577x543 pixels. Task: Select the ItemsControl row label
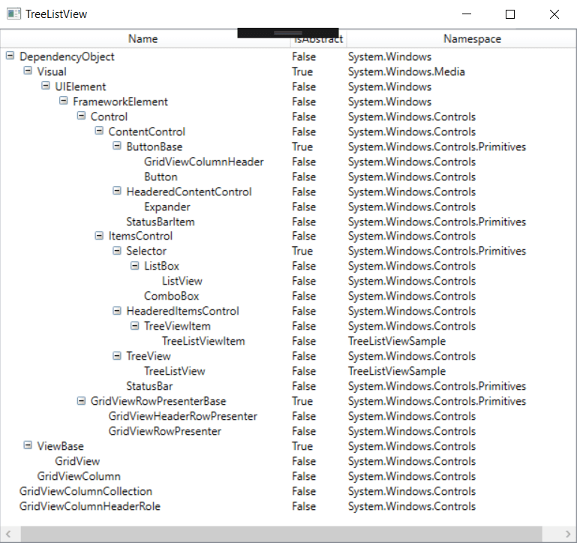click(x=140, y=236)
